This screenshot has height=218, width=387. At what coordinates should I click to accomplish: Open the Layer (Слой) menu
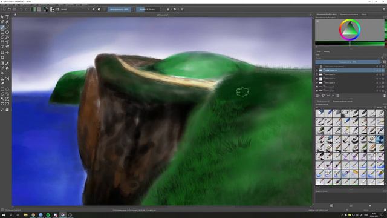[34, 5]
